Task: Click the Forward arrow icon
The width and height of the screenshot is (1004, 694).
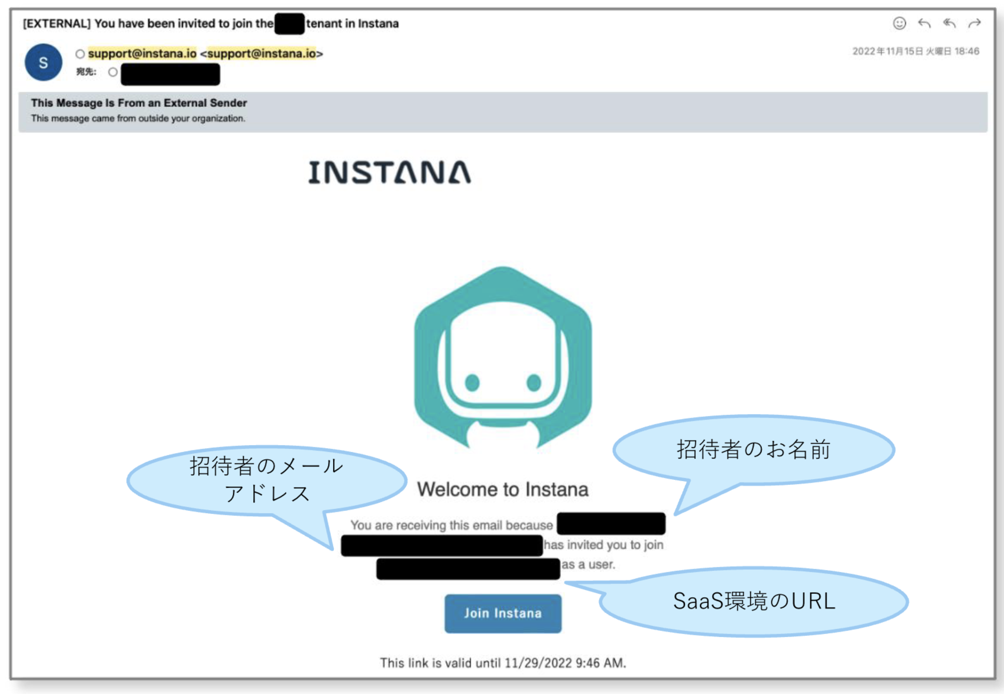Action: 975,23
